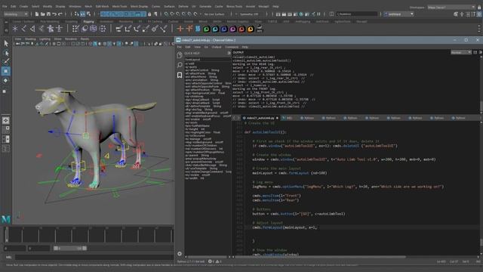Image resolution: width=483 pixels, height=272 pixels.
Task: Click the MEL command line input
Action: pos(94,257)
